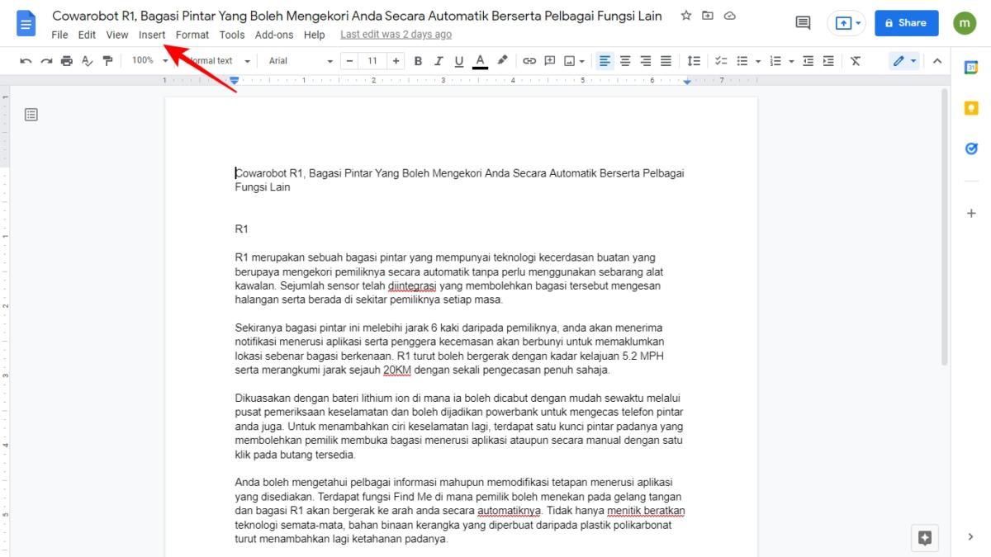Open the Insert menu
991x557 pixels.
(x=152, y=35)
